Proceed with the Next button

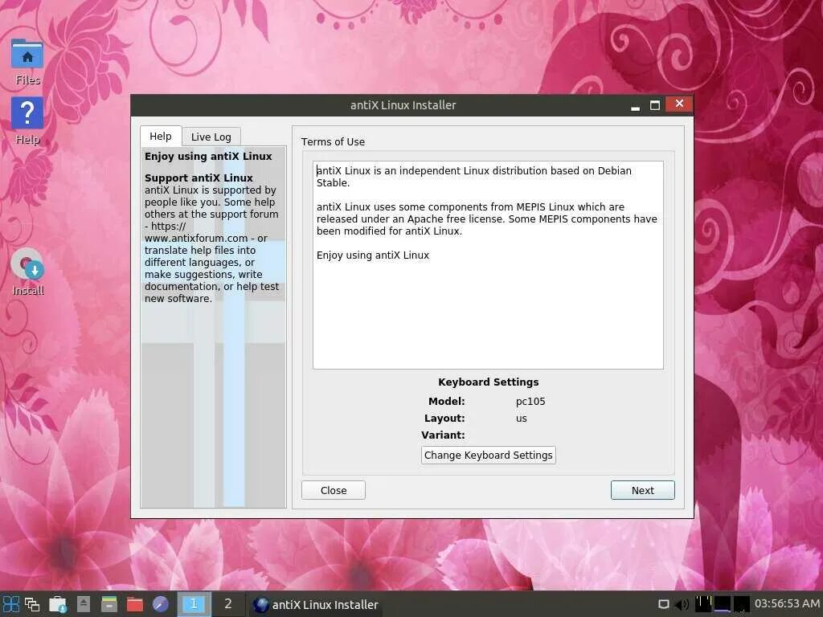tap(642, 491)
